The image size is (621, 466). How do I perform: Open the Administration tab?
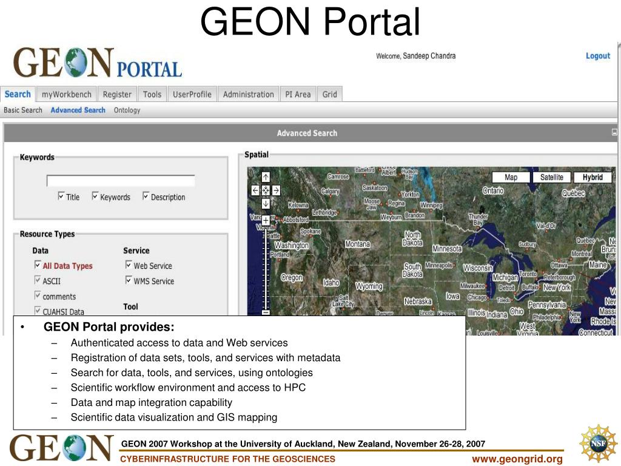(x=248, y=94)
